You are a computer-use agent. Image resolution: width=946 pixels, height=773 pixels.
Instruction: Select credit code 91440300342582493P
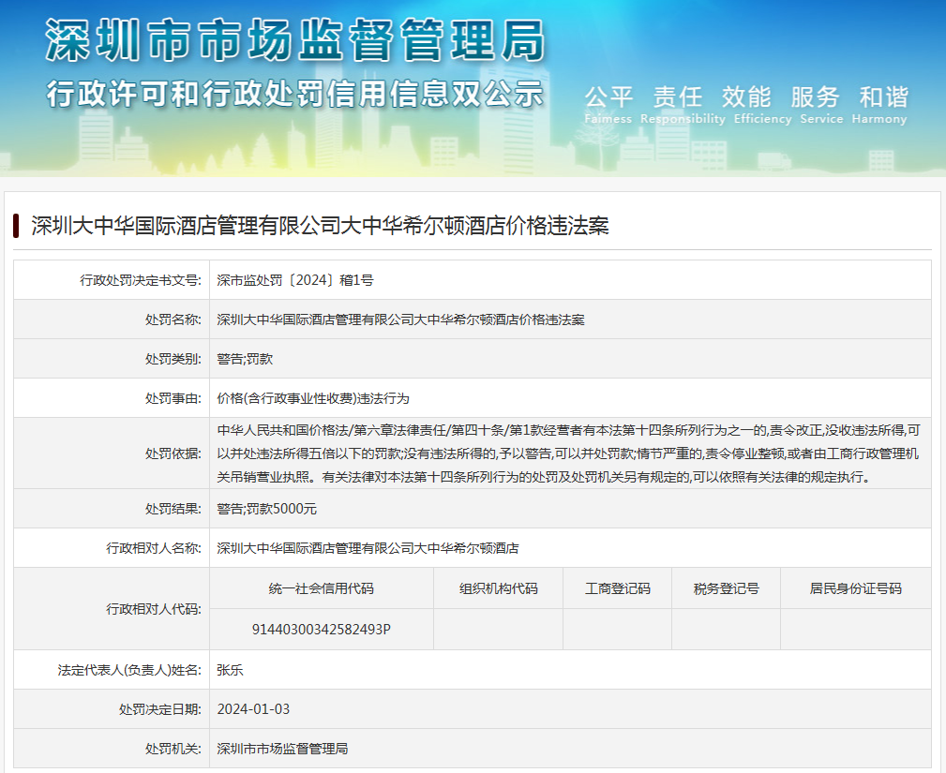pyautogui.click(x=321, y=630)
